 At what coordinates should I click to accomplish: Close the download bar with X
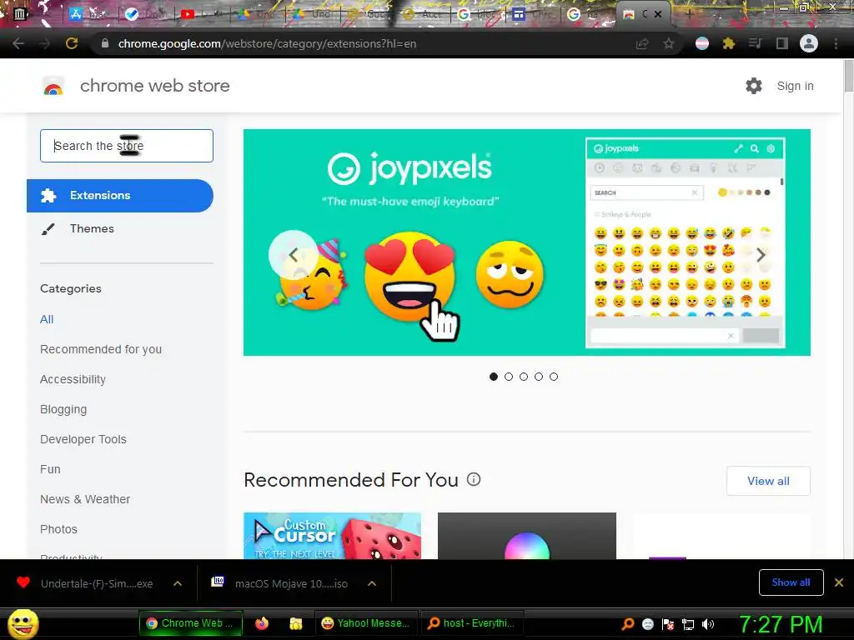(839, 582)
